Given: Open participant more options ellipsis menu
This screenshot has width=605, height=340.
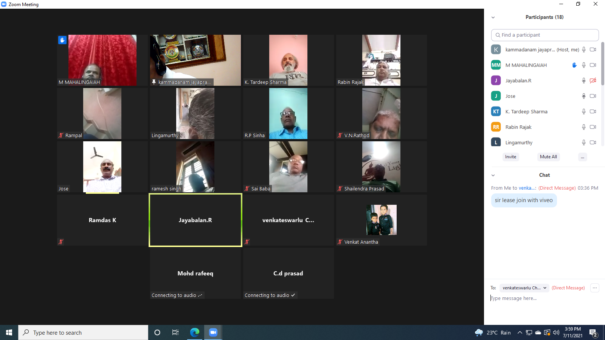Looking at the screenshot, I should (x=582, y=157).
